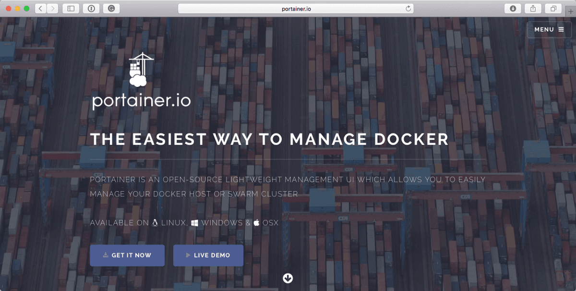Open the site MENU hamburger
Screen dimensions: 576x291
point(549,29)
